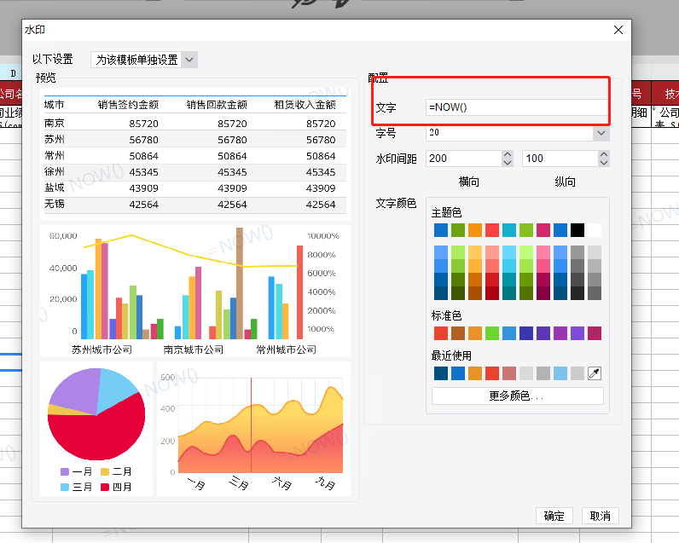
Task: Select black theme color swatch
Action: (577, 230)
